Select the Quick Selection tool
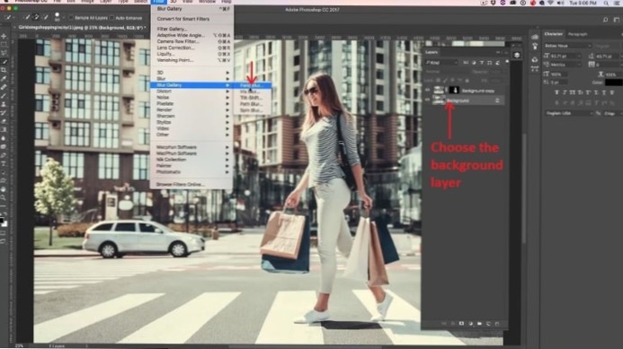 [4, 62]
